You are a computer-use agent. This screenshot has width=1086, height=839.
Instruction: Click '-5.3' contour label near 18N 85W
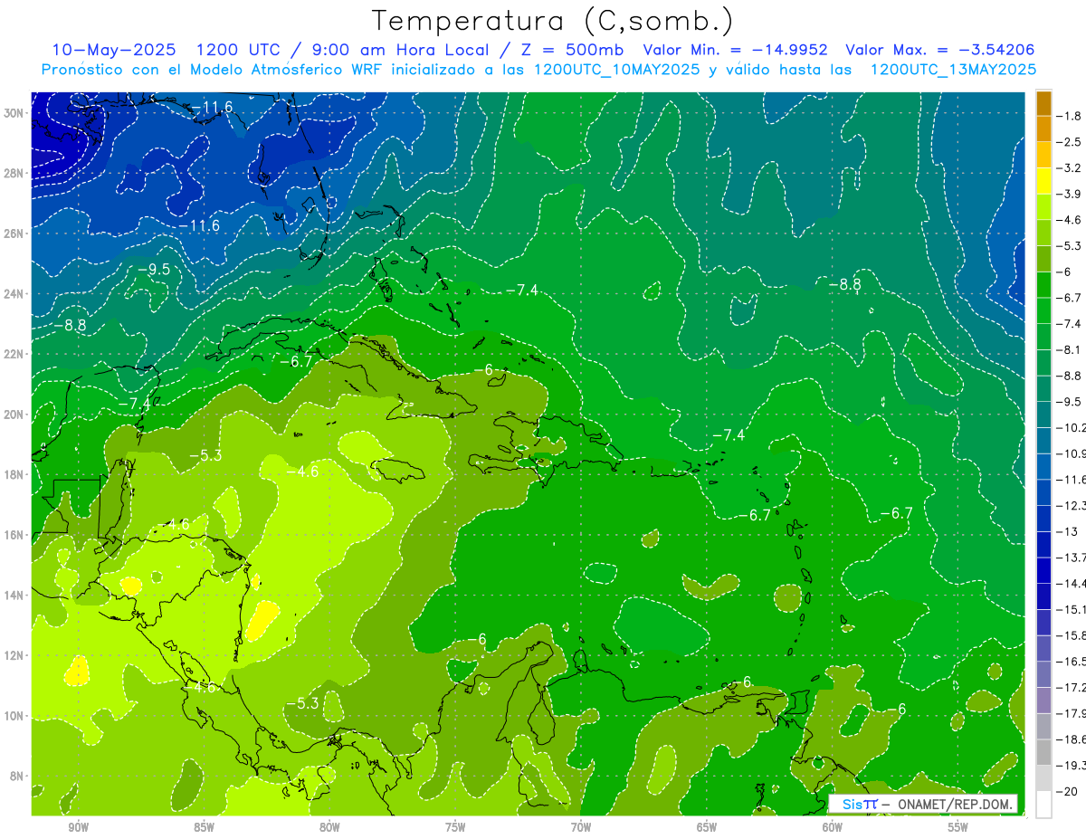click(x=205, y=455)
